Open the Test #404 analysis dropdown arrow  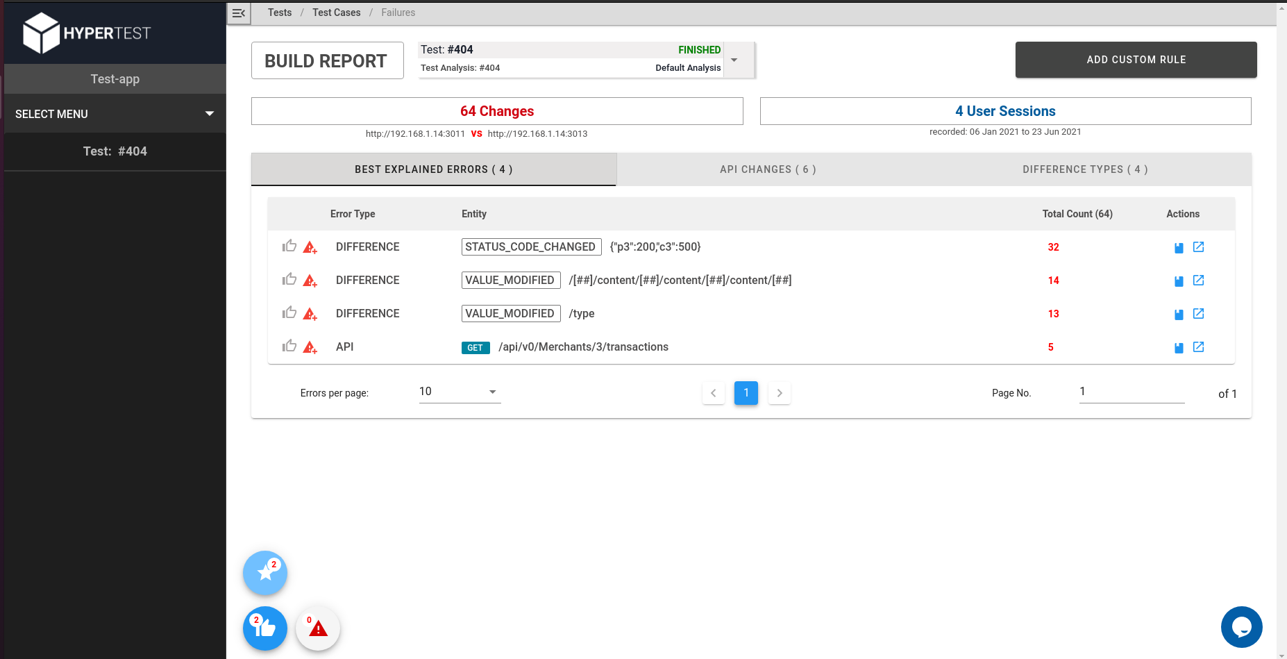tap(734, 60)
